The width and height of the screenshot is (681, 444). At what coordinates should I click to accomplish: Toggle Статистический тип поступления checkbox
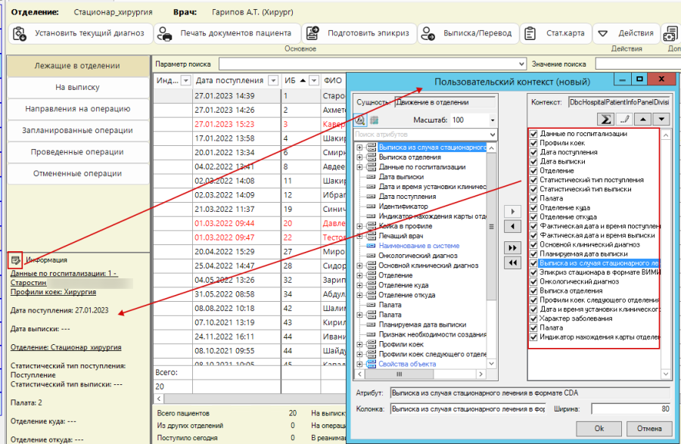(533, 180)
